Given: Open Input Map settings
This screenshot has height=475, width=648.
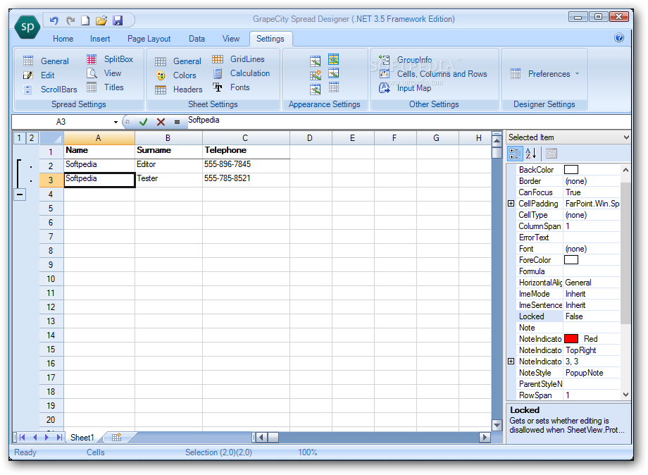Looking at the screenshot, I should [x=405, y=88].
